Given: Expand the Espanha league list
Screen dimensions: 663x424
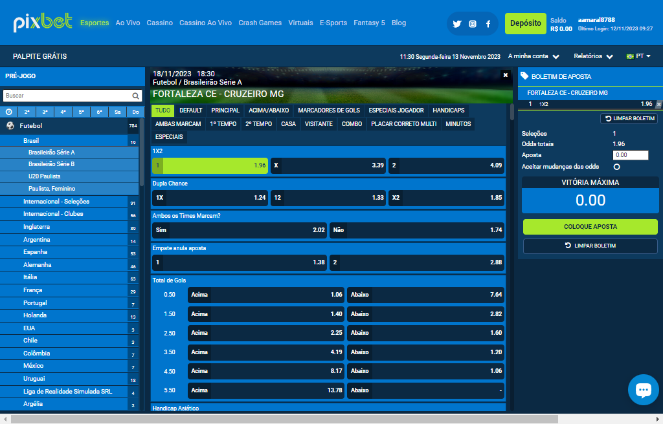Looking at the screenshot, I should [x=69, y=252].
